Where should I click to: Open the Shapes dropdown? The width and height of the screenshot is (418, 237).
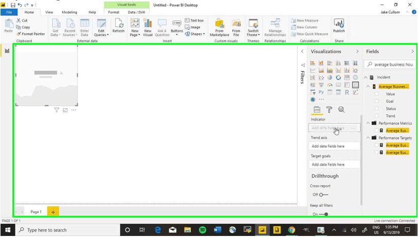(x=195, y=34)
